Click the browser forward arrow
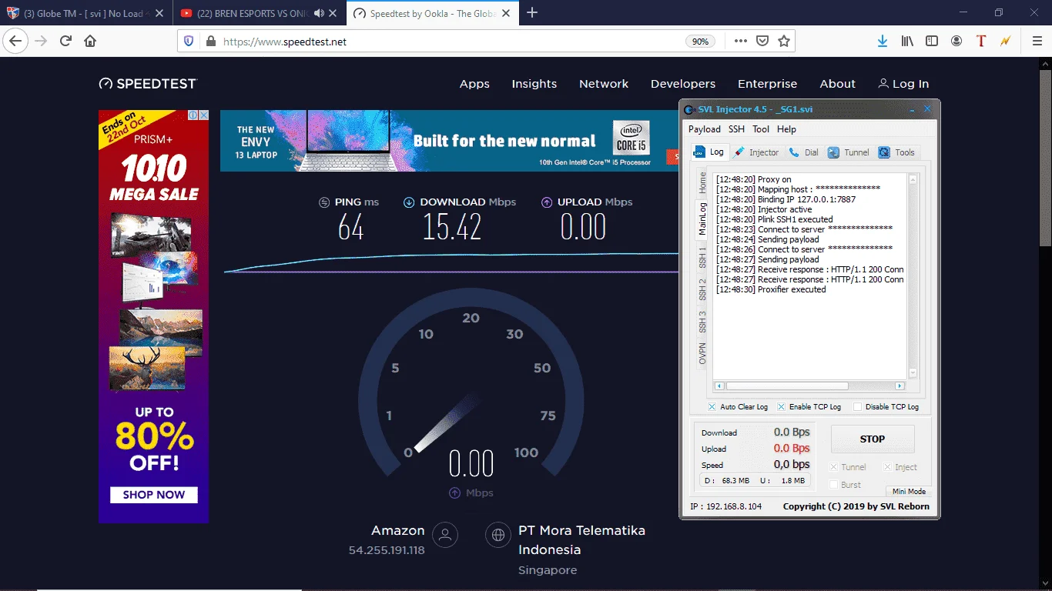 [41, 42]
